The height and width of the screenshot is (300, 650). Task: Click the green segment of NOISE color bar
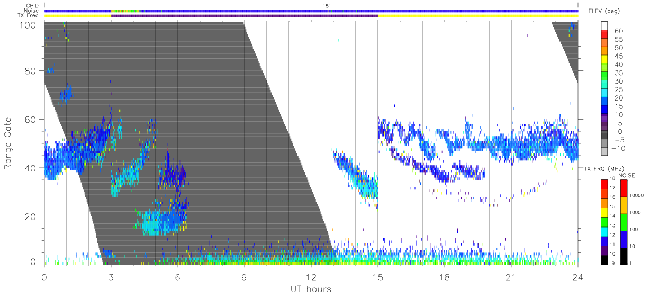click(x=624, y=221)
